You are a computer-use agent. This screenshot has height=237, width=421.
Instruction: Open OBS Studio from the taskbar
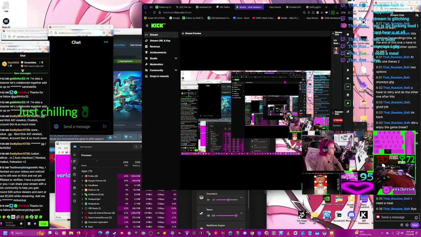tap(150, 233)
